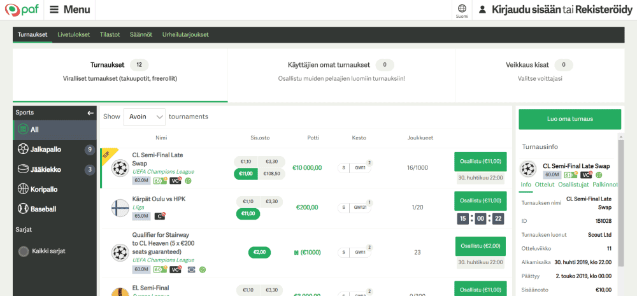Click the VC badge in Turnausinfo panel

click(586, 175)
